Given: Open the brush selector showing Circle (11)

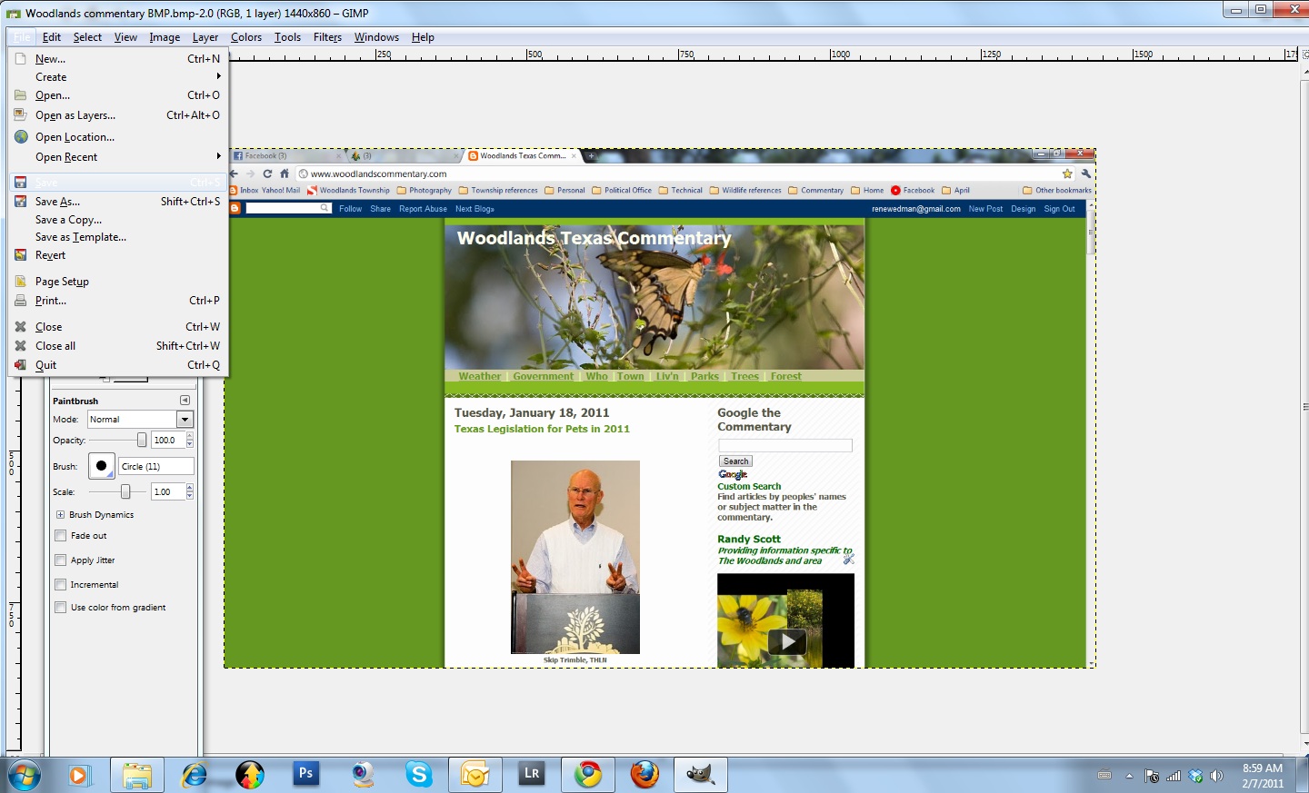Looking at the screenshot, I should coord(155,466).
